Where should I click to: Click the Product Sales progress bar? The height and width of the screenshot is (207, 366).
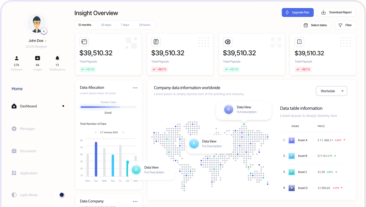click(108, 107)
